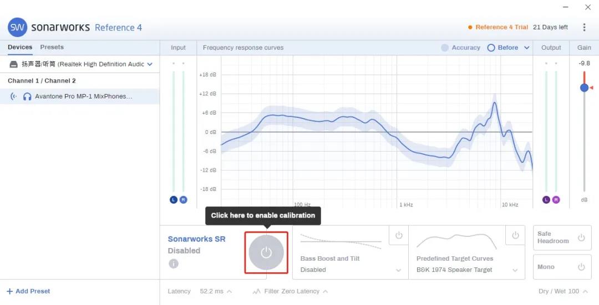This screenshot has width=599, height=305.
Task: Click the Reference 4 Trial link
Action: [x=501, y=27]
